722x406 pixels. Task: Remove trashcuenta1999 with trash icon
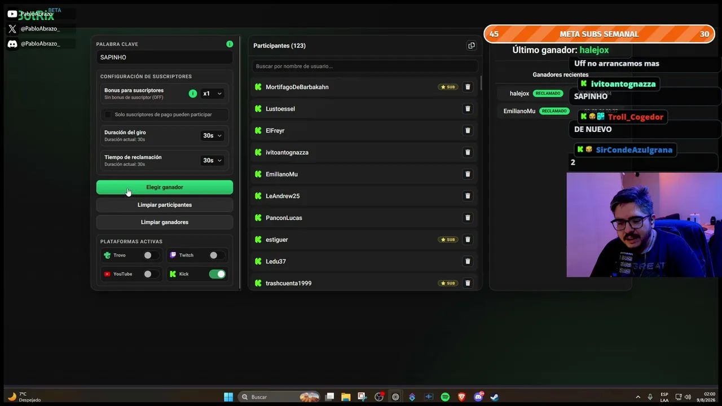(468, 283)
